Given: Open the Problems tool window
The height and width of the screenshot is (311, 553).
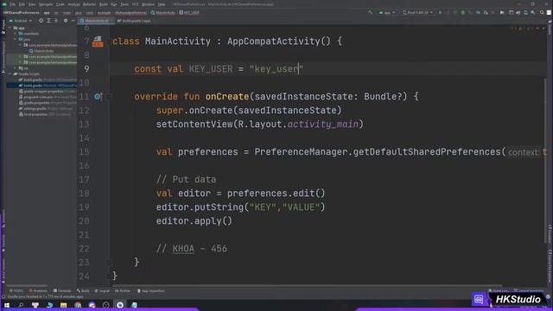Looking at the screenshot, I should click(38, 291).
